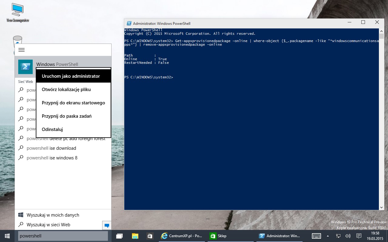Show hidden tray icons arrow

[x=328, y=236]
